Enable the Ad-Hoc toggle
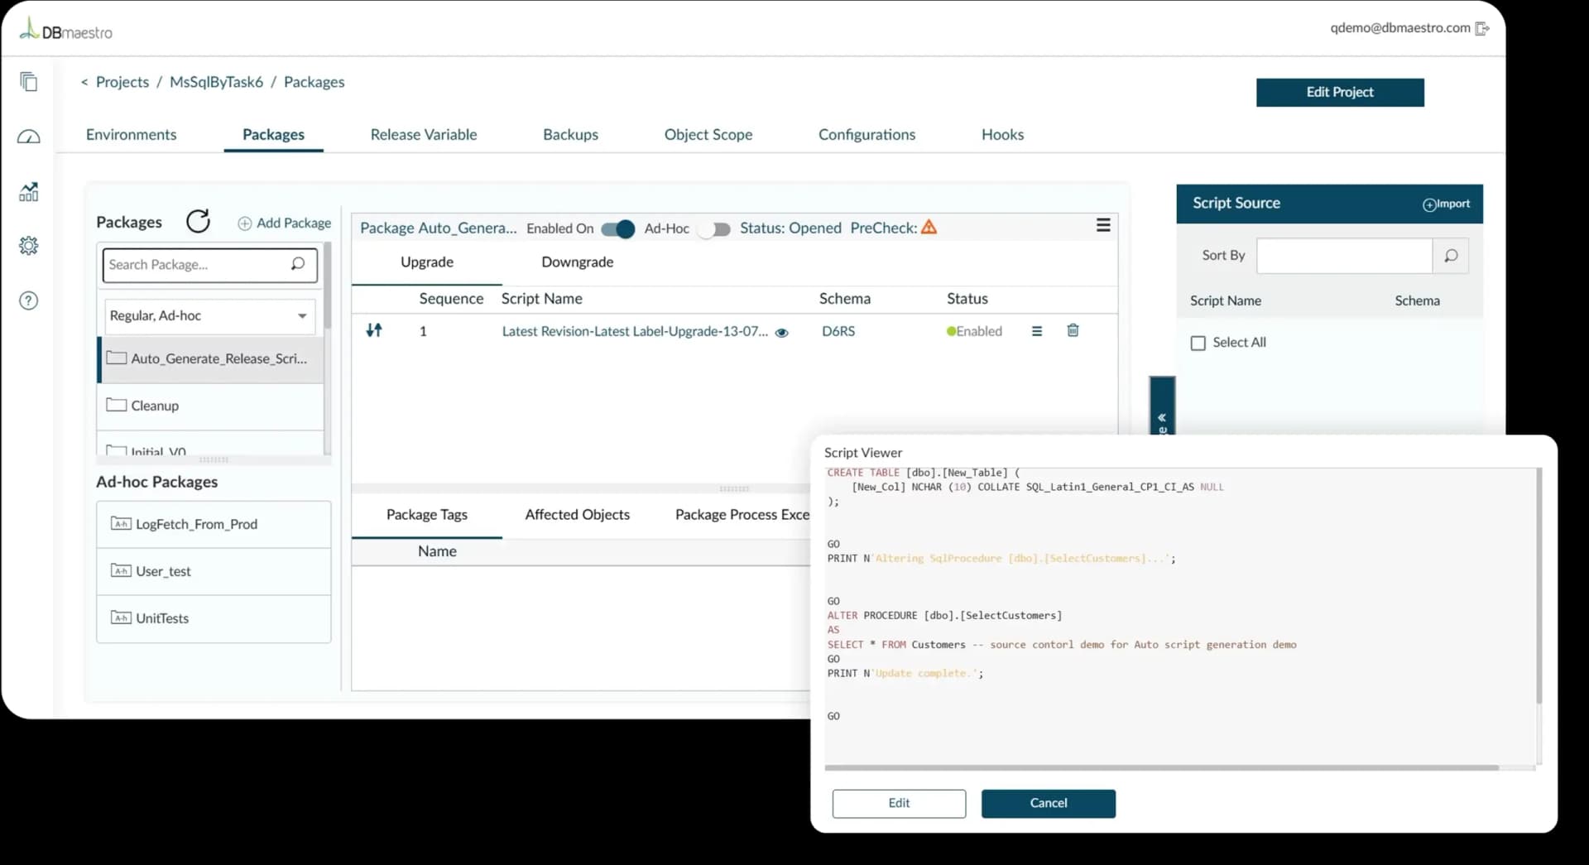Image resolution: width=1589 pixels, height=865 pixels. (713, 229)
